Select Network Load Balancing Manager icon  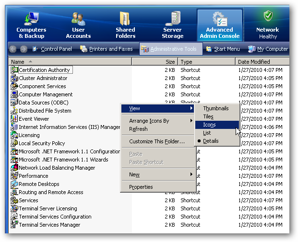(14, 168)
